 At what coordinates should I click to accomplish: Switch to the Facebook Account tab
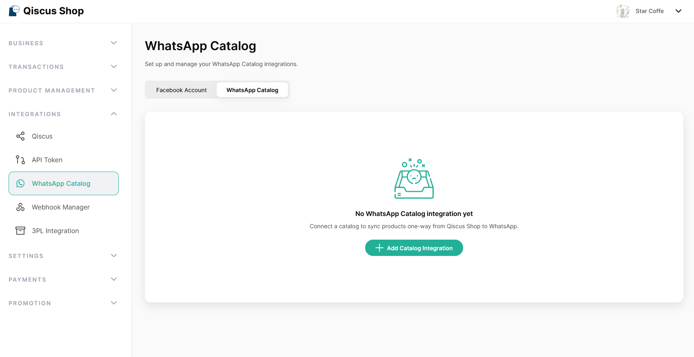pyautogui.click(x=181, y=90)
